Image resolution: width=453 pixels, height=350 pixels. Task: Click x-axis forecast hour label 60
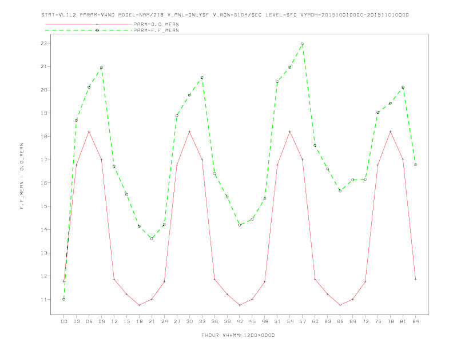315,321
